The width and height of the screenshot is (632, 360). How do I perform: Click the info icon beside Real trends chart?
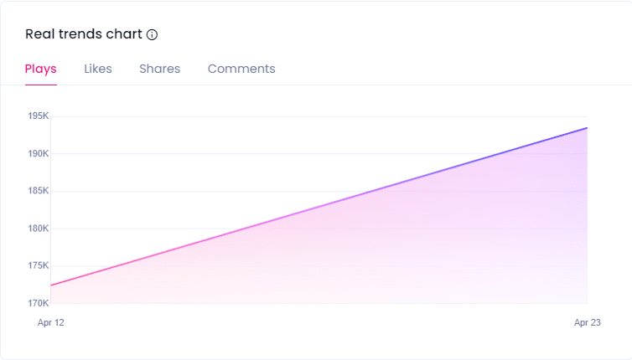[152, 35]
